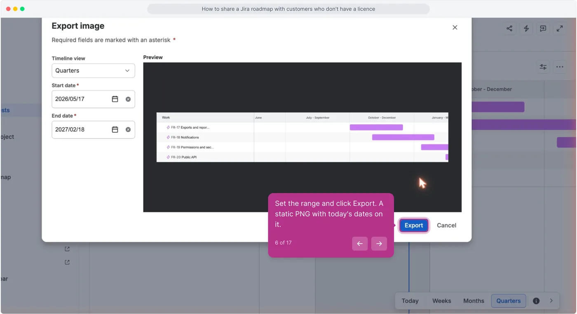Click "FR-20 Public API" in the preview

[x=184, y=157]
